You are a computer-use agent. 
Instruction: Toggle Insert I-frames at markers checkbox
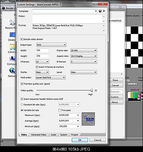point(37,67)
